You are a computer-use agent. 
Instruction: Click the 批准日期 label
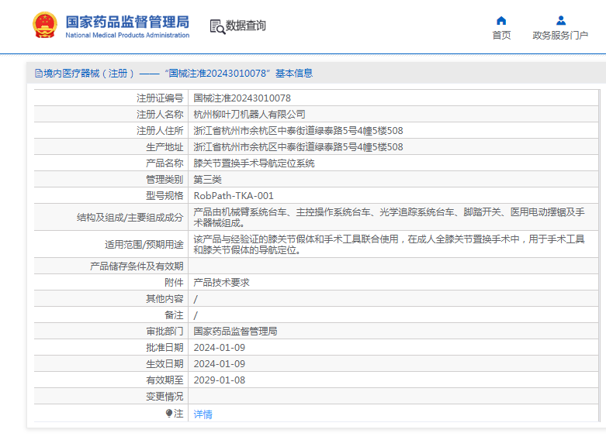[164, 347]
